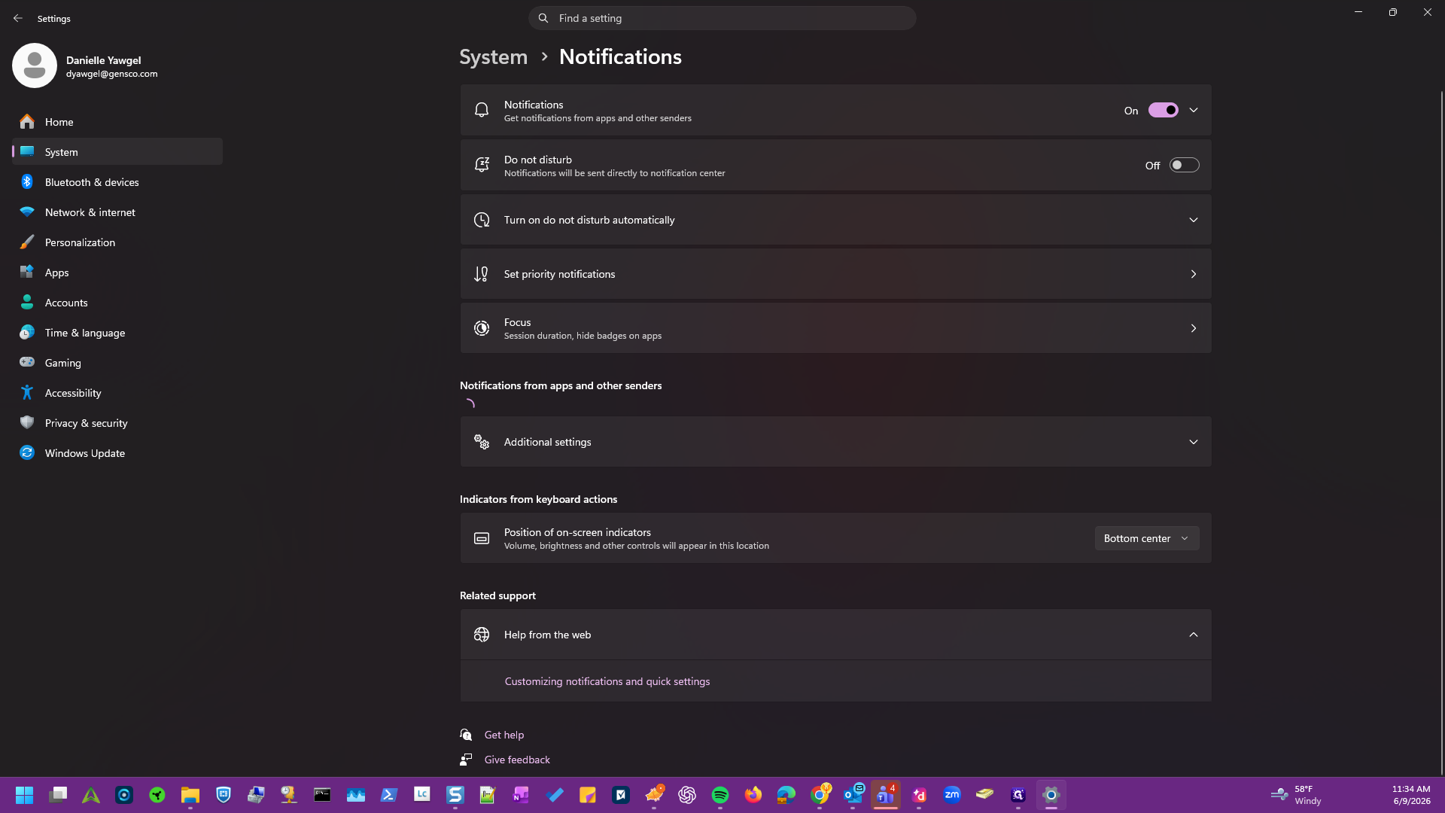Click the bell icon in Notifications row

click(482, 110)
